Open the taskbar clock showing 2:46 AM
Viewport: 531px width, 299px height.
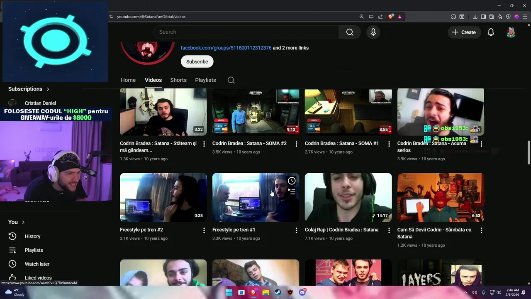pyautogui.click(x=512, y=292)
